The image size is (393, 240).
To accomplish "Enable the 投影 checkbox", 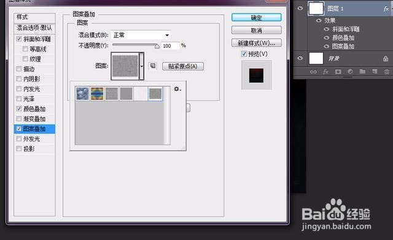I will click(x=19, y=149).
